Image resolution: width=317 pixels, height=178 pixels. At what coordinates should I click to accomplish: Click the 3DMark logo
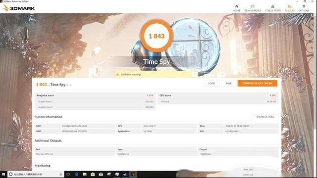pyautogui.click(x=19, y=8)
